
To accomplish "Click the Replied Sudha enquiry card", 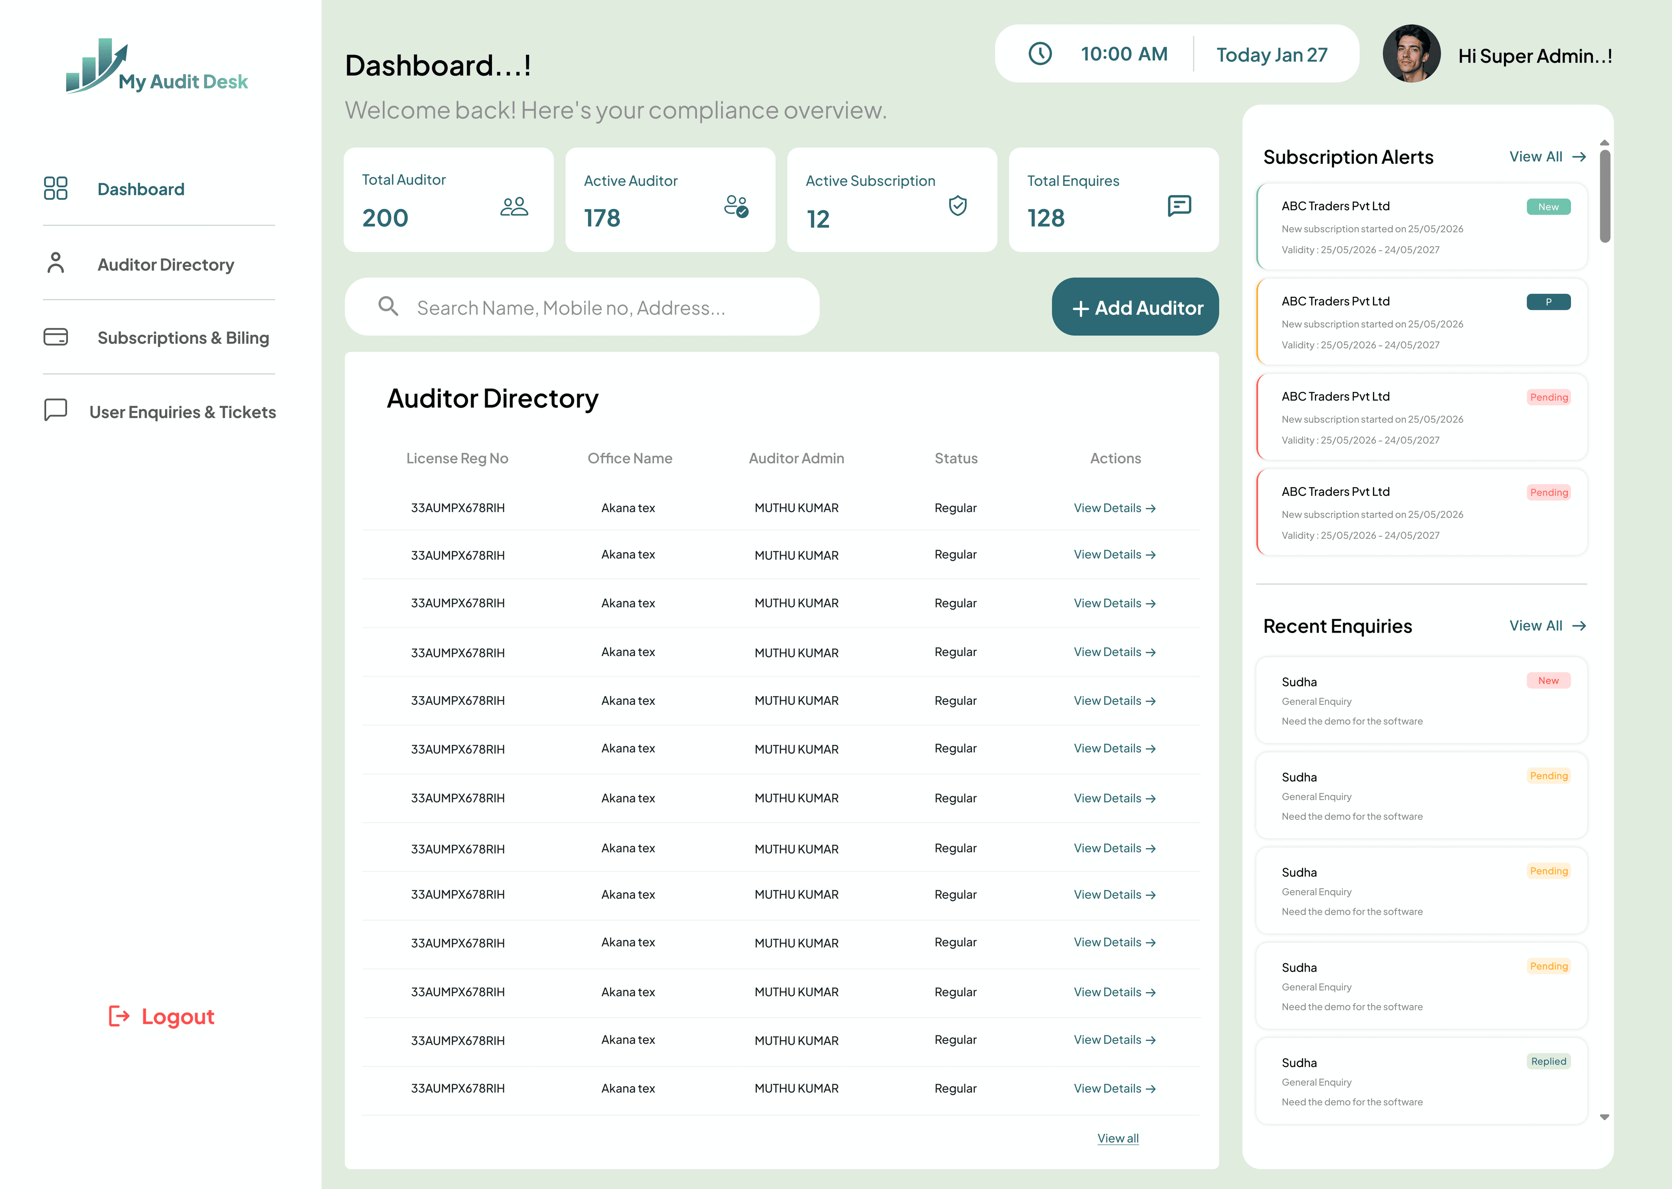I will [1422, 1081].
